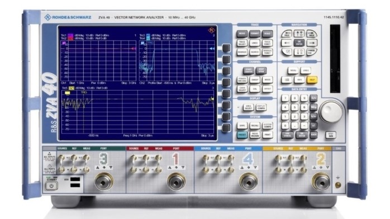Image resolution: width=390 pixels, height=219 pixels.
Task: Push the CHAN SELECT key
Action: [242, 89]
